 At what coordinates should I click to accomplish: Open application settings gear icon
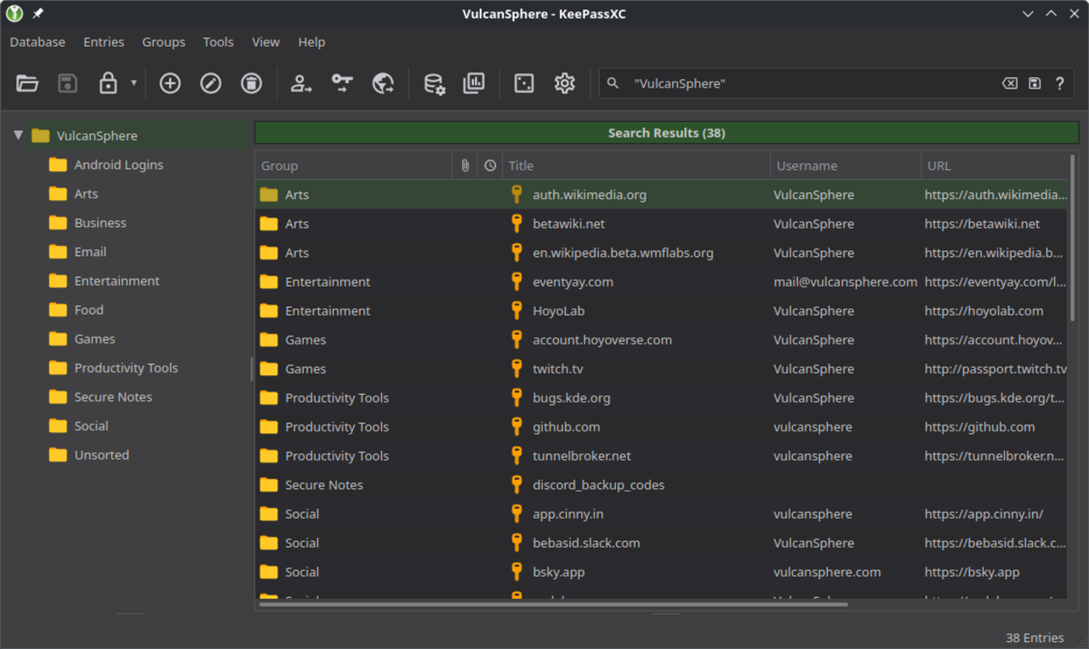(x=565, y=83)
